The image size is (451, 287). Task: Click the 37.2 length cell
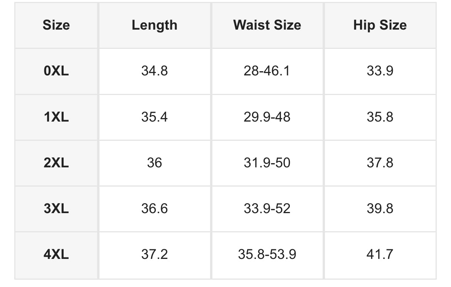(x=155, y=254)
